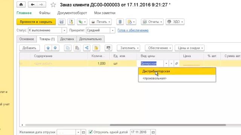The image size is (241, 135).
Task: Click the paste rows icon
Action: tap(77, 48)
